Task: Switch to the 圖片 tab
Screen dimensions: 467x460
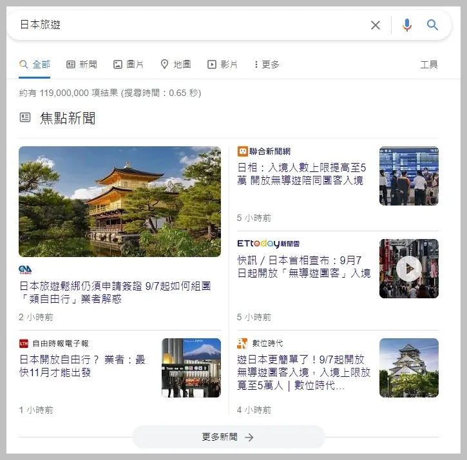Action: click(x=128, y=64)
